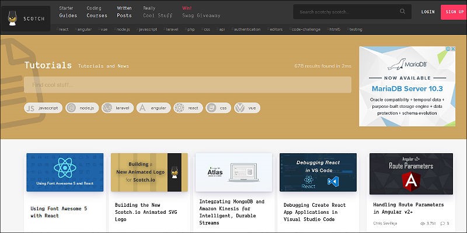Click the react atom pill icon
Viewport: 467px width, 233px height.
[179, 108]
